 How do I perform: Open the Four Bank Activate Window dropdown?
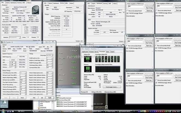click(x=23, y=82)
